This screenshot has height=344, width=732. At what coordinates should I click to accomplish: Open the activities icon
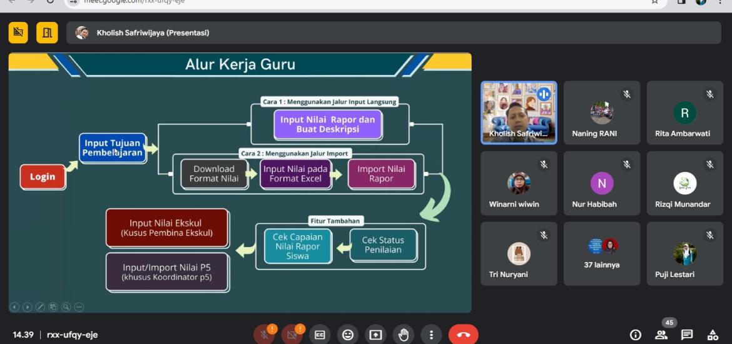713,335
